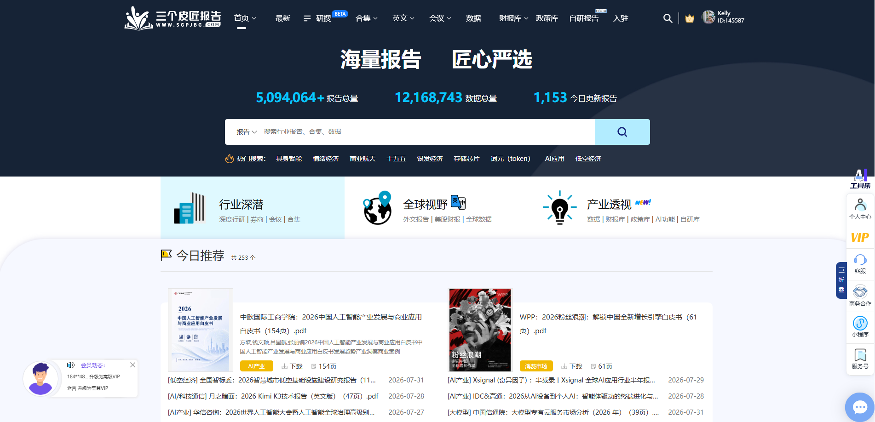Click the 下载 link for 中欧国际工商学院 report

click(x=292, y=366)
